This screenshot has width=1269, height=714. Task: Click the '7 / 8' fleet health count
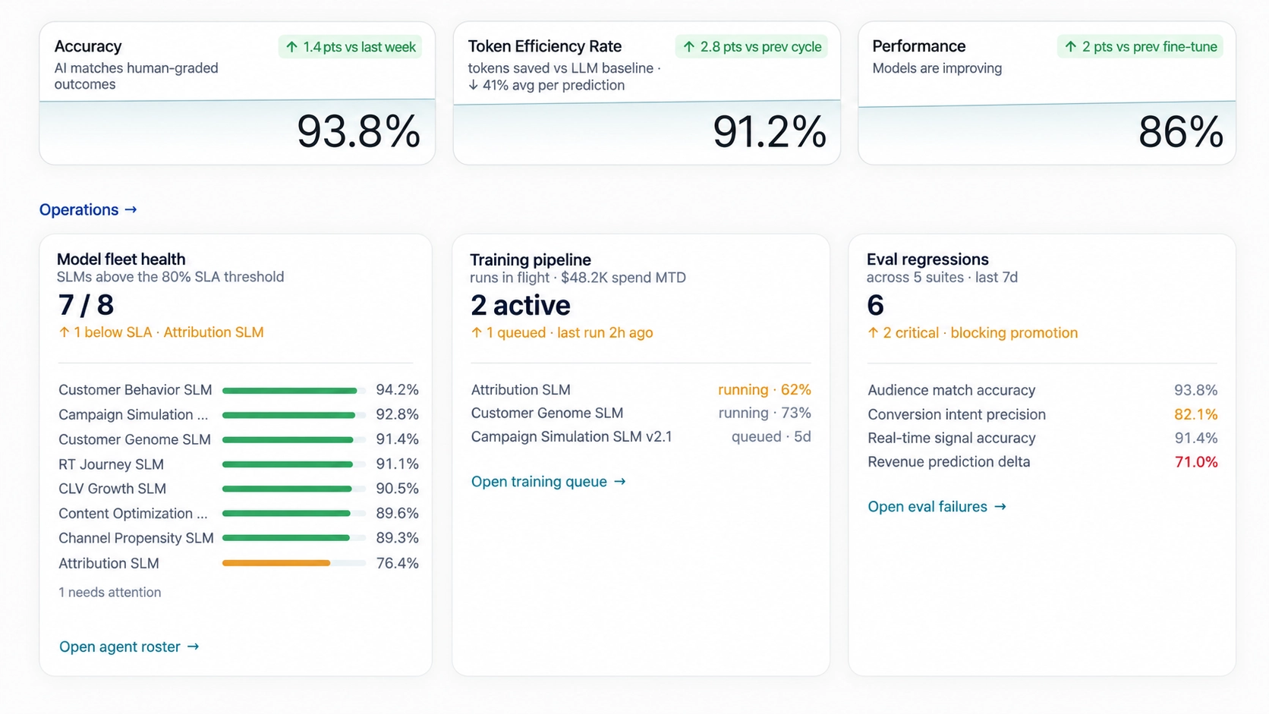tap(86, 305)
